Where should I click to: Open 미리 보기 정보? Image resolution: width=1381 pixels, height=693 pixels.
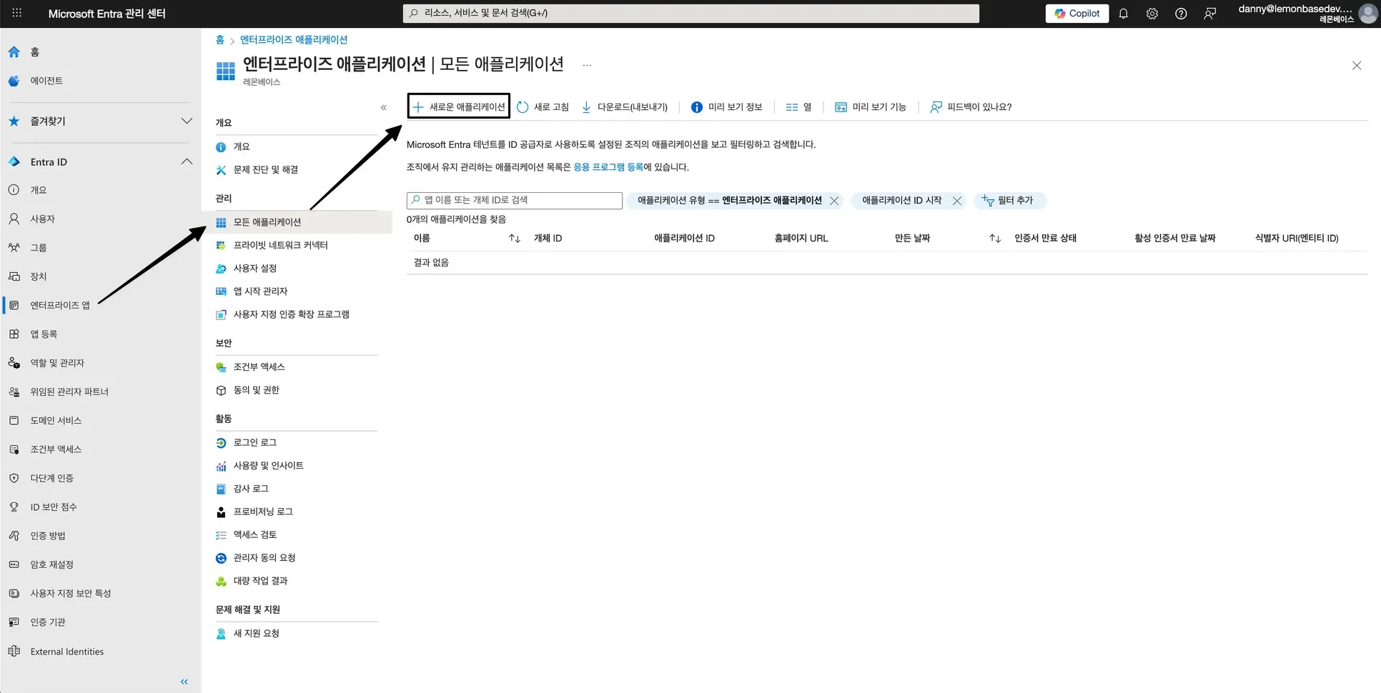(726, 106)
